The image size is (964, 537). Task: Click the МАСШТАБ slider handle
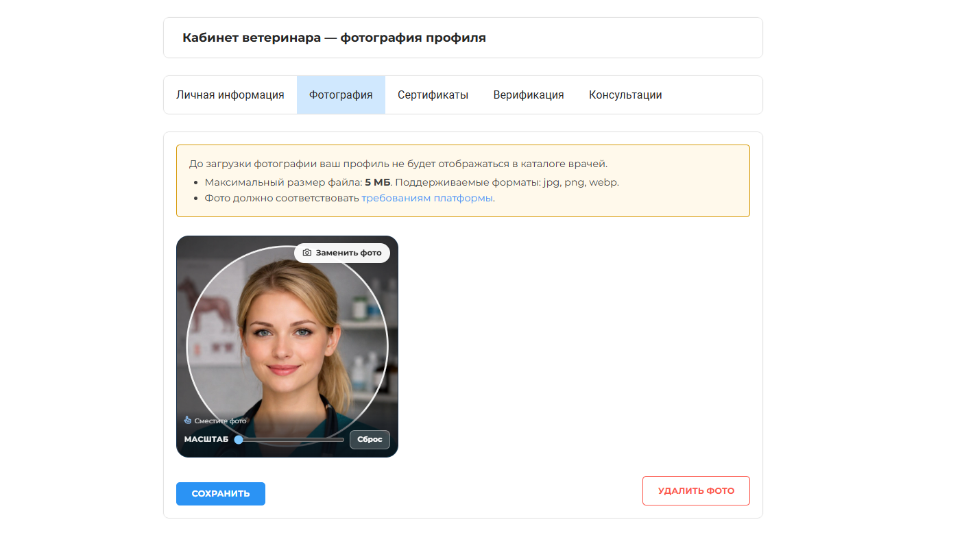pyautogui.click(x=239, y=439)
